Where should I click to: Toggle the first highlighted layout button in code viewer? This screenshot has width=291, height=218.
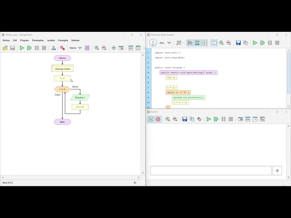click(x=190, y=43)
